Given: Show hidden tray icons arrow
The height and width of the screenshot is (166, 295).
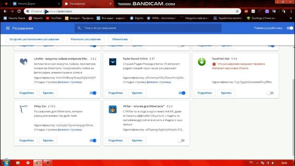Looking at the screenshot, I should 257,163.
